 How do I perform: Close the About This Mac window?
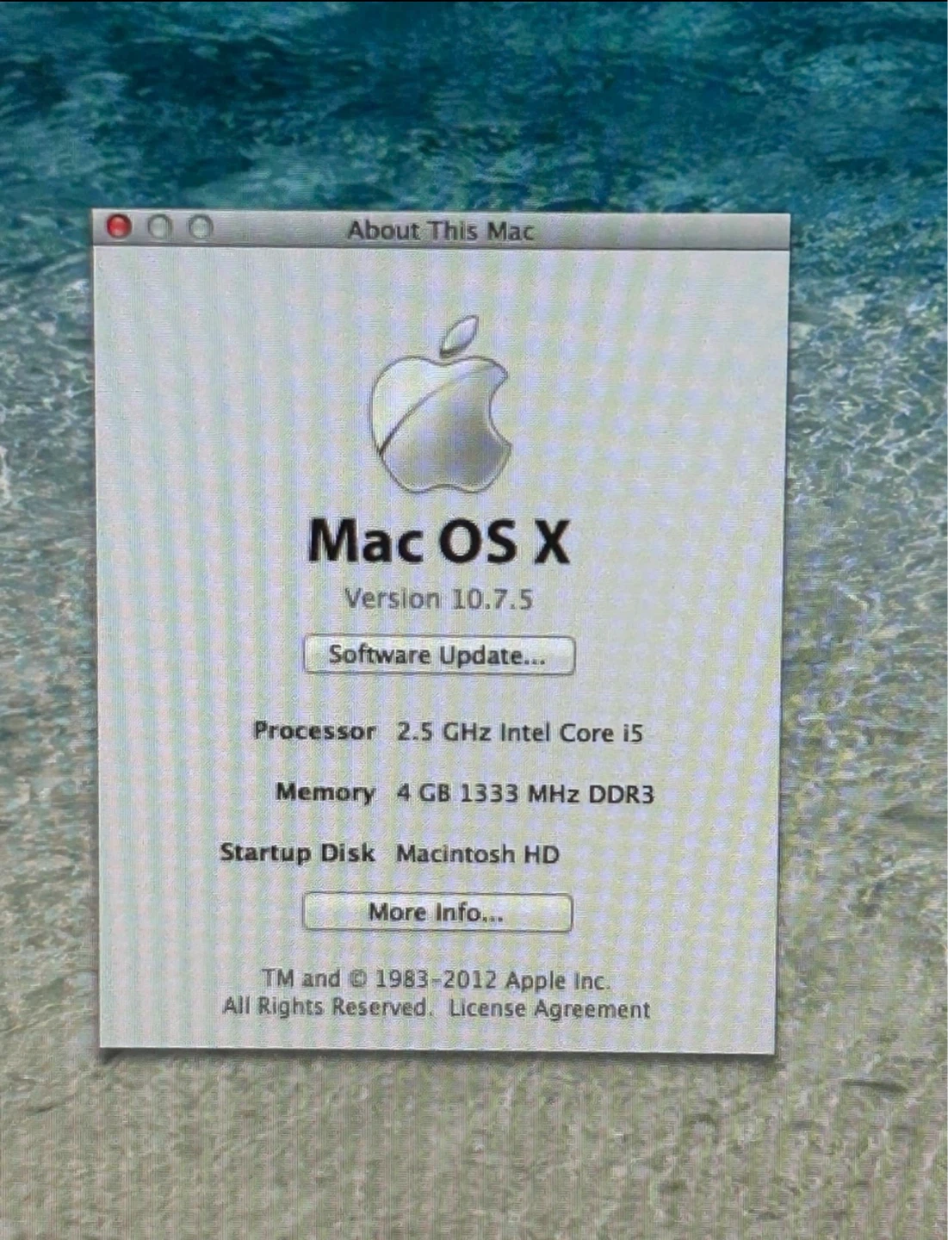pos(119,226)
